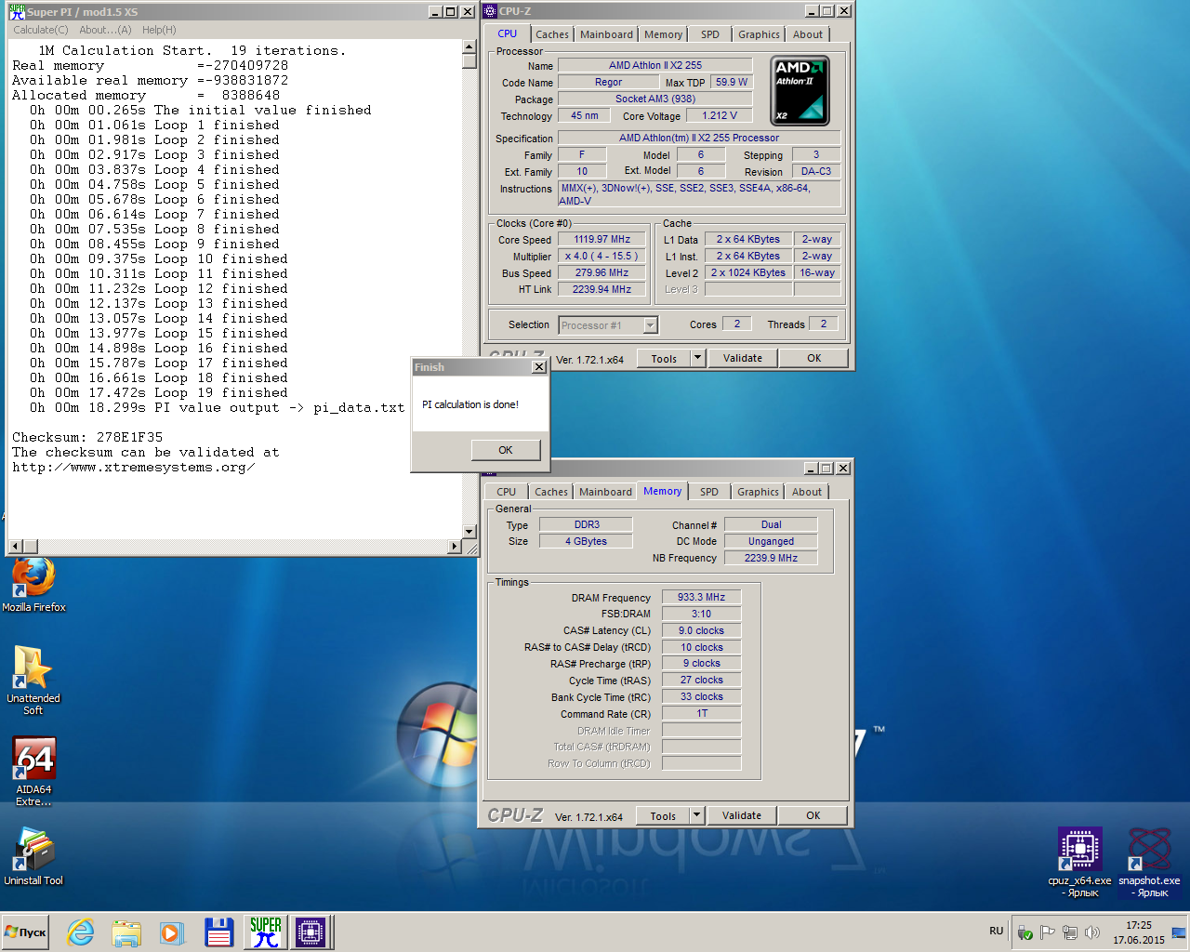Select the Graphics tab in top CPU-Z window
Viewport: 1190px width, 952px height.
tap(760, 34)
